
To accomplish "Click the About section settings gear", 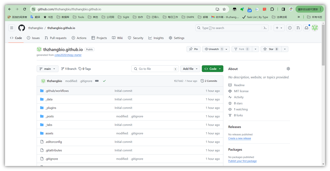I will (288, 69).
